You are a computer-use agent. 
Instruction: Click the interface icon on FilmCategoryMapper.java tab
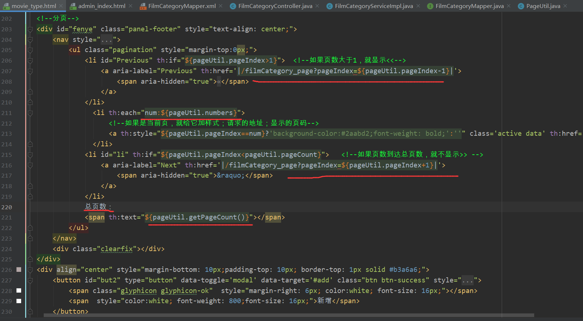click(x=430, y=6)
